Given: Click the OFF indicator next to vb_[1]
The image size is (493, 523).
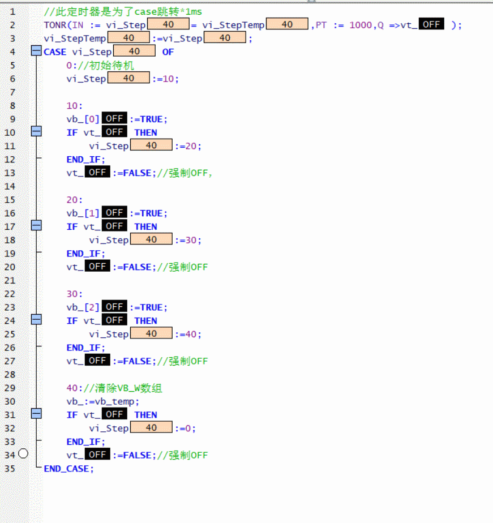Looking at the screenshot, I should point(115,212).
